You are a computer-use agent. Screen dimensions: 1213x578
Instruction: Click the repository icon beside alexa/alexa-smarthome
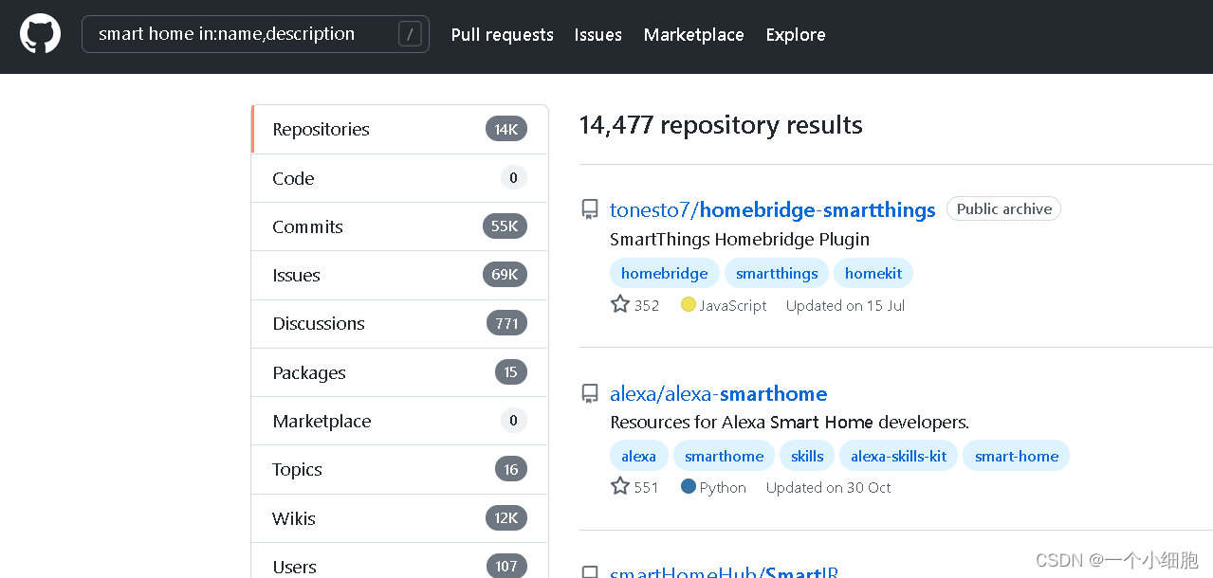(590, 393)
